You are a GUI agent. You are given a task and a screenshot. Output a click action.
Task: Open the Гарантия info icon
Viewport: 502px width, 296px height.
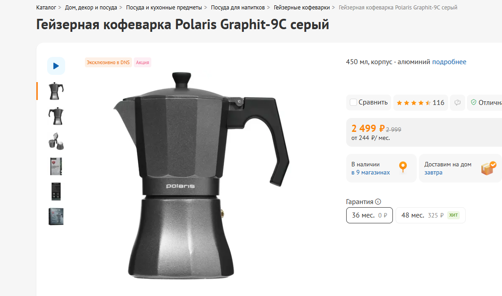point(378,202)
